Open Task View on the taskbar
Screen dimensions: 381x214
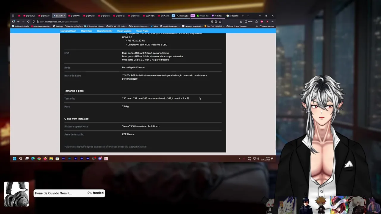(27, 159)
